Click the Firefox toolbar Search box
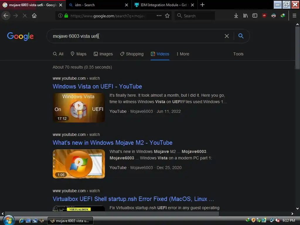 point(195,16)
